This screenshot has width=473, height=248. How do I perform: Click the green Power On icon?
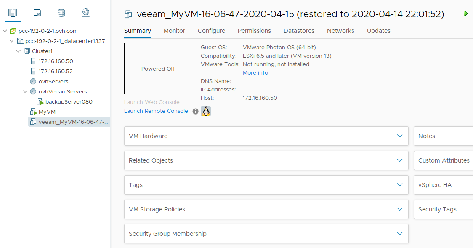pos(465,14)
